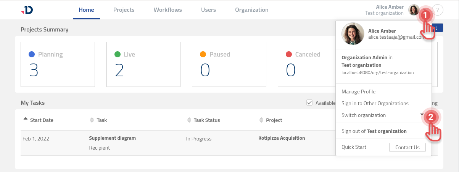This screenshot has width=459, height=172.
Task: Open the Kotipizza Acquisition project link
Action: pos(282,138)
